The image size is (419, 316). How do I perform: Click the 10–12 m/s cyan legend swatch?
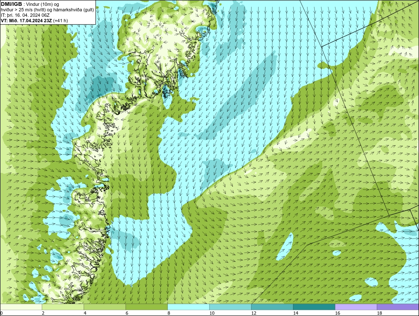click(x=230, y=307)
